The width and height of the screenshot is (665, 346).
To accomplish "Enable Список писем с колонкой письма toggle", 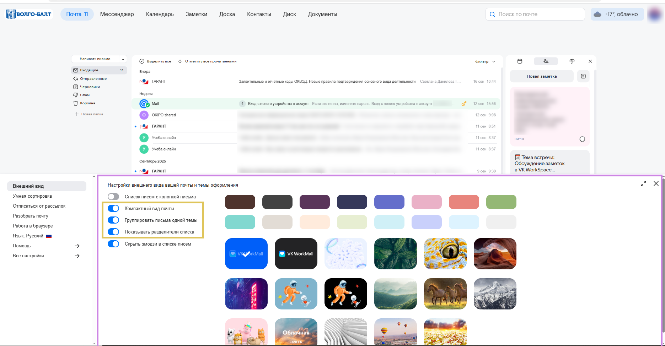I will (x=113, y=197).
